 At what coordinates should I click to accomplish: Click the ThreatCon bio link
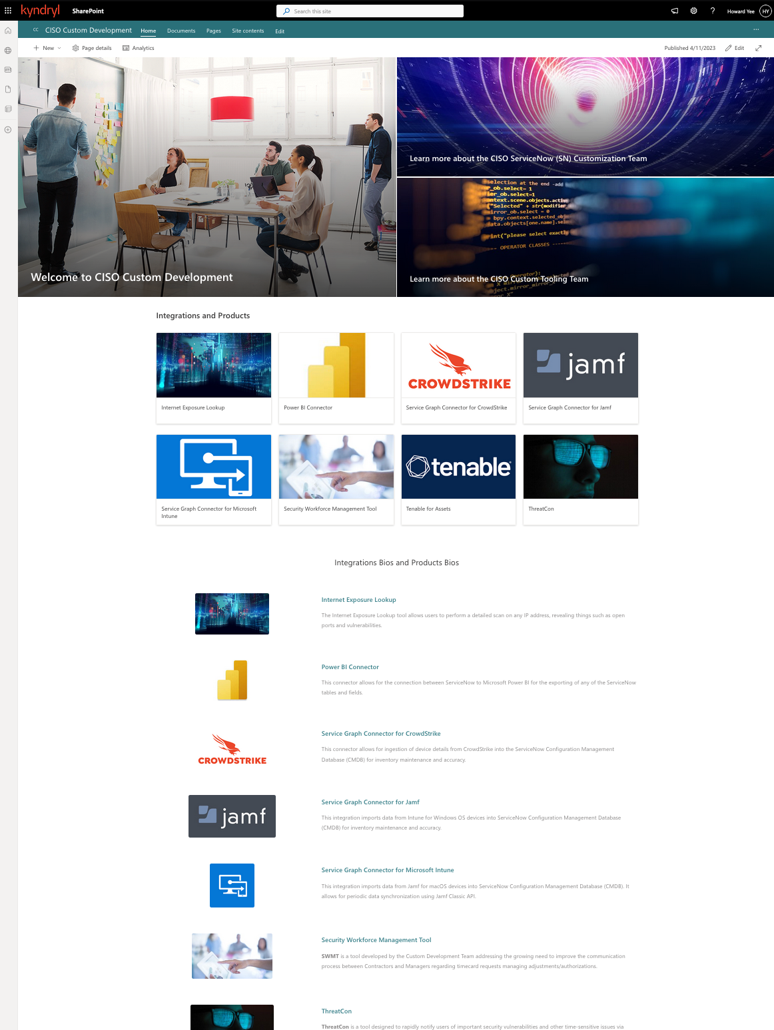point(336,1011)
